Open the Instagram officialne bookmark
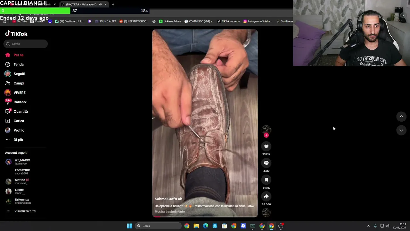 tap(258, 21)
